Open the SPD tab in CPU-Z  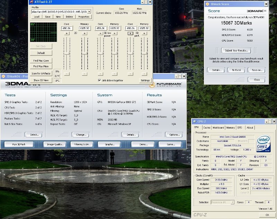coord(240,127)
